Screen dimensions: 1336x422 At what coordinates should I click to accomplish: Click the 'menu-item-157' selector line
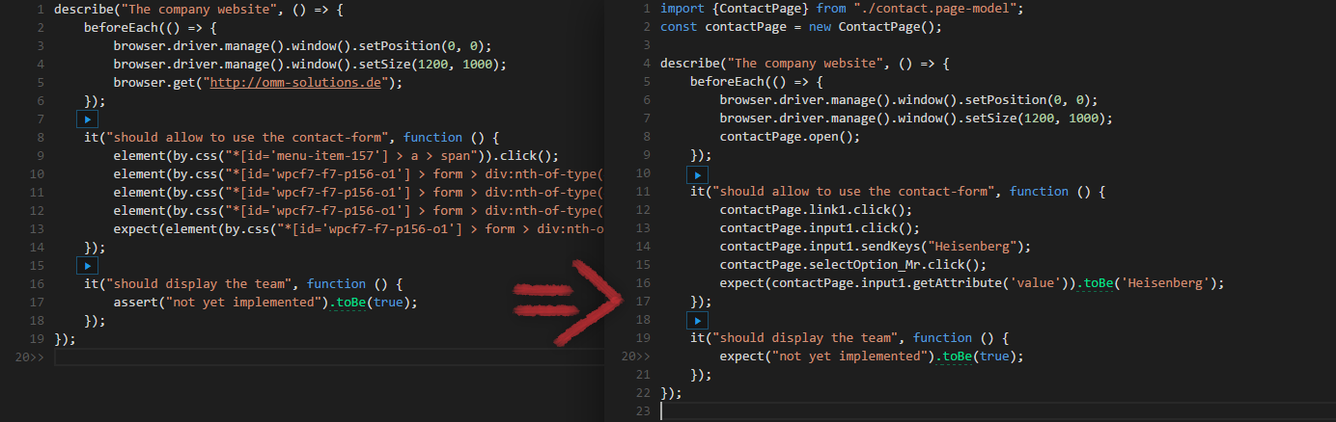(x=335, y=156)
